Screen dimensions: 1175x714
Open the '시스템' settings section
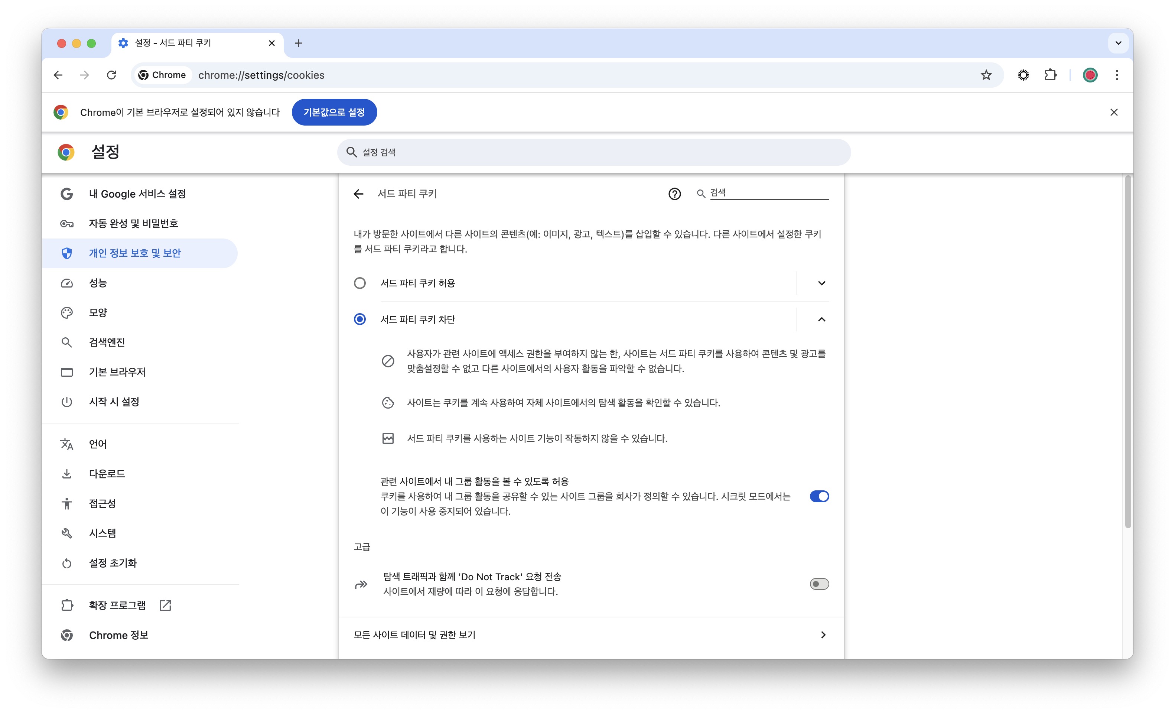pos(140,533)
